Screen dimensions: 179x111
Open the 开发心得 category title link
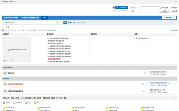[x=8, y=67]
